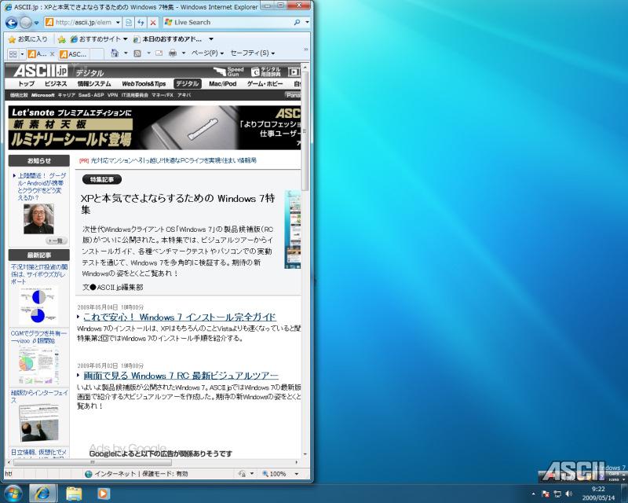
Task: Click inside the Live Search input box
Action: 228,23
